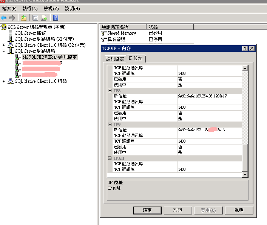
Task: Click the Up one level folder icon
Action: click(24, 18)
